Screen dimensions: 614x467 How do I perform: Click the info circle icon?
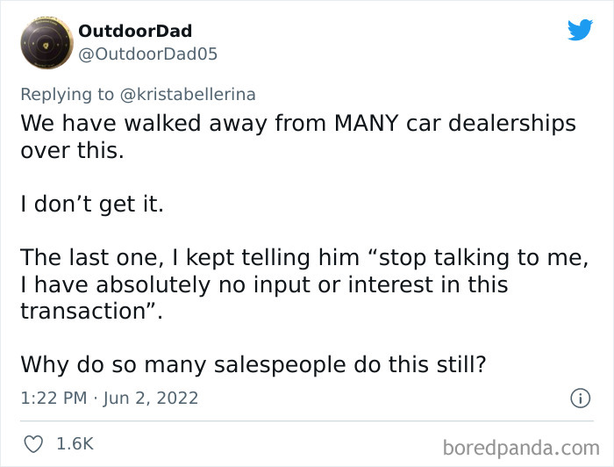click(x=580, y=399)
